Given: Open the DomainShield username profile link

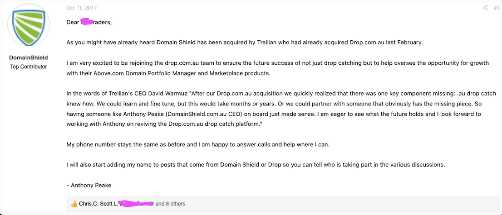Looking at the screenshot, I should (29, 57).
